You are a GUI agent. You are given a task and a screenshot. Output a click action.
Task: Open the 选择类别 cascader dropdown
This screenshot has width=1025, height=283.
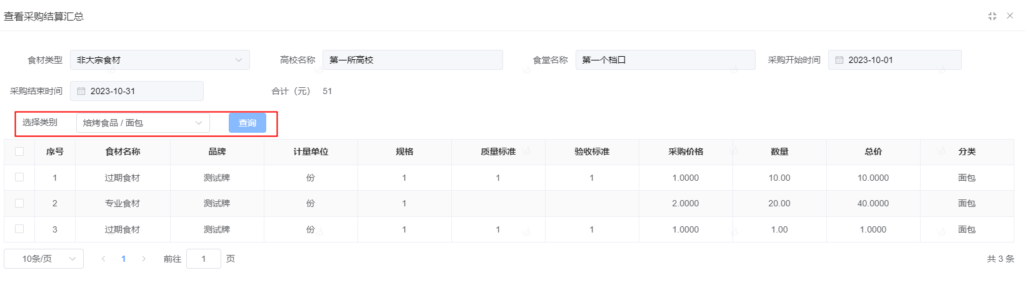pyautogui.click(x=143, y=123)
